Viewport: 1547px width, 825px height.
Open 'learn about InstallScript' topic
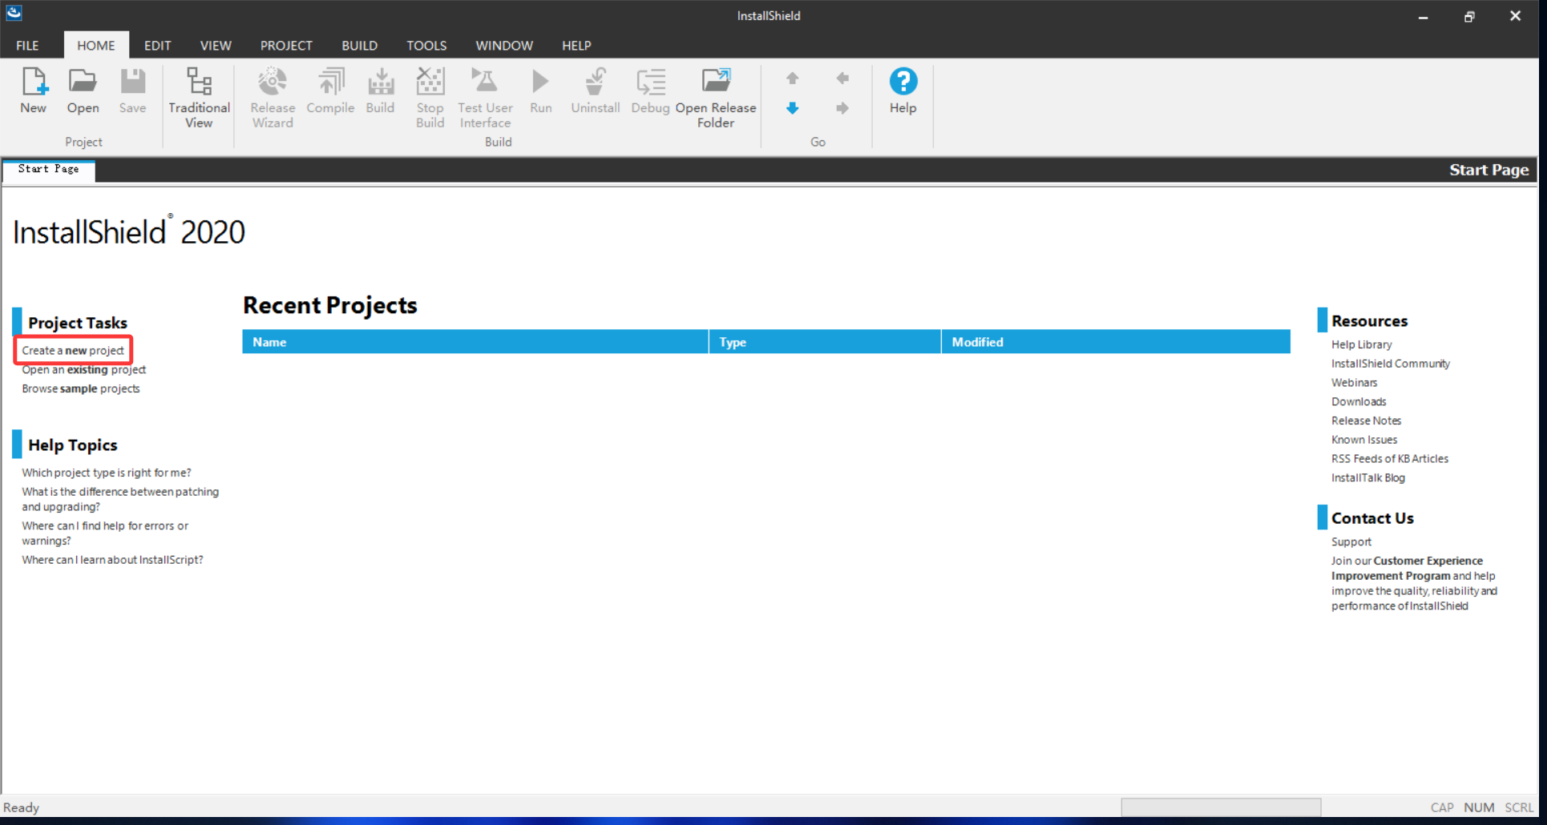point(112,560)
